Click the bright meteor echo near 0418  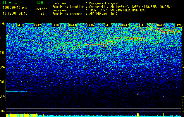click(x=138, y=94)
